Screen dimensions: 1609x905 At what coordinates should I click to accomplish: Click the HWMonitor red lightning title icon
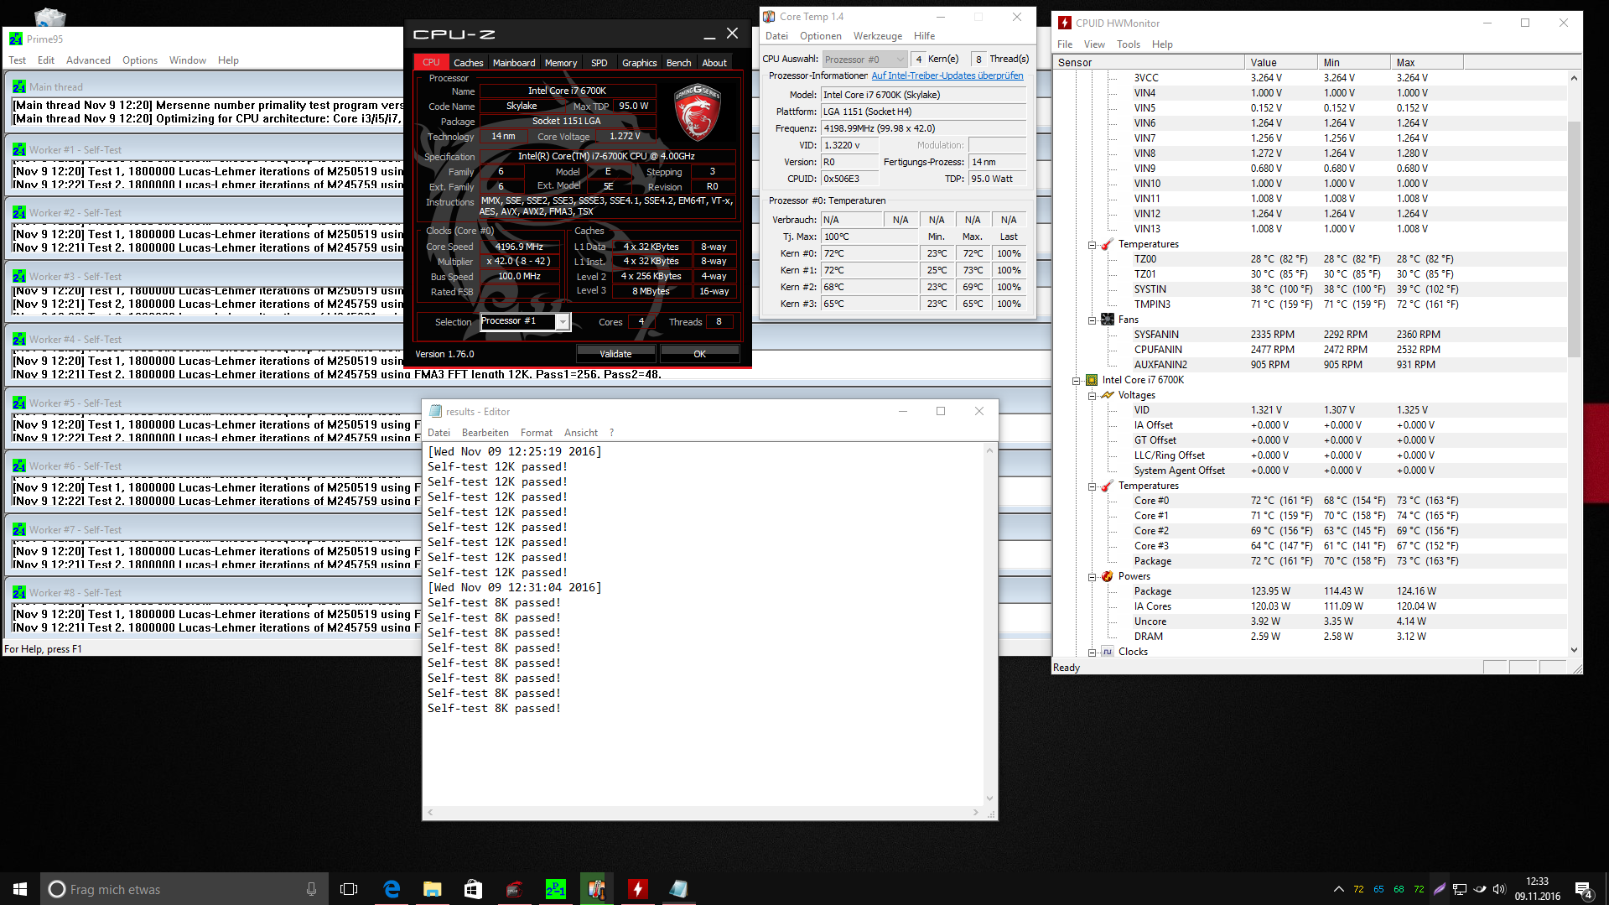click(x=1065, y=23)
